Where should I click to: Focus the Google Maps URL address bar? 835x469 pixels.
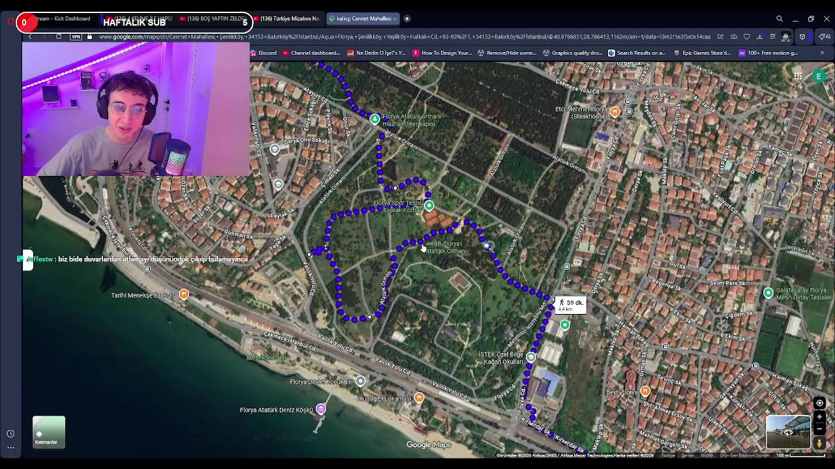(x=404, y=36)
